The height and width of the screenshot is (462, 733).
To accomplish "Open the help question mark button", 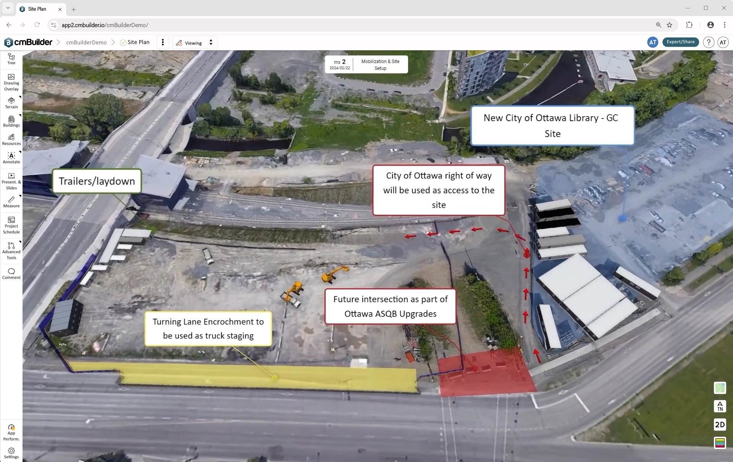I will click(708, 42).
